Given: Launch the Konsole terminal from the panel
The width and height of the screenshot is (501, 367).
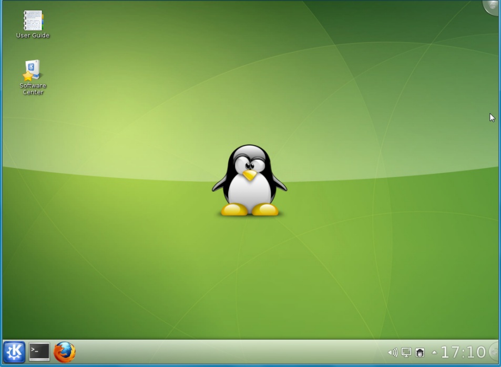Looking at the screenshot, I should point(39,352).
